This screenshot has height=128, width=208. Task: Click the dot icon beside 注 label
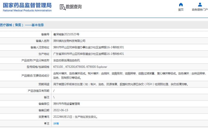tap(45, 123)
